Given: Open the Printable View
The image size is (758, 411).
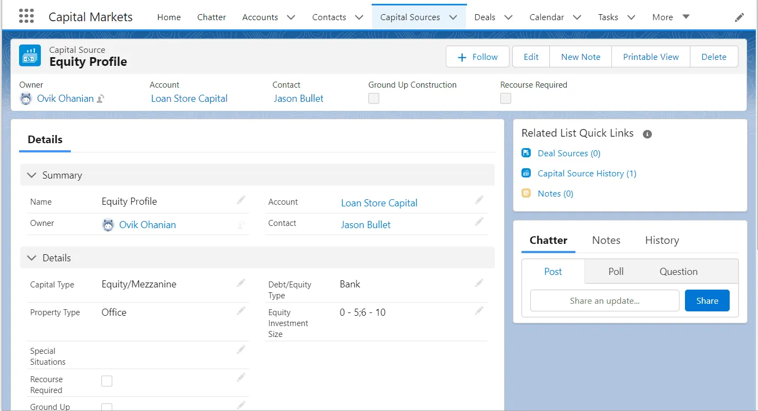Looking at the screenshot, I should pos(651,57).
